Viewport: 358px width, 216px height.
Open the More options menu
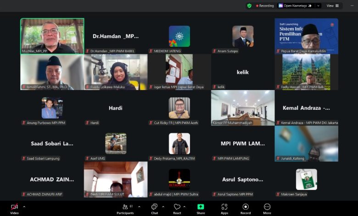click(x=267, y=208)
